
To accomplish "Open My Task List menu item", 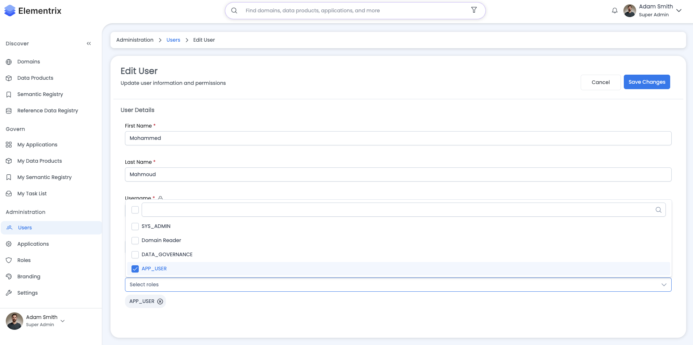I will (32, 194).
